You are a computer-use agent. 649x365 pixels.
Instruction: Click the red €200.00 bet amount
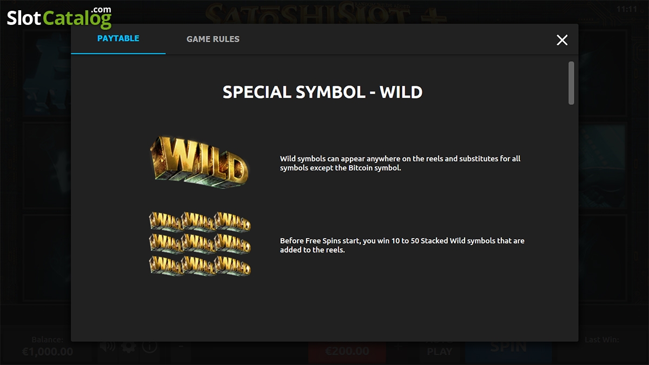click(347, 351)
